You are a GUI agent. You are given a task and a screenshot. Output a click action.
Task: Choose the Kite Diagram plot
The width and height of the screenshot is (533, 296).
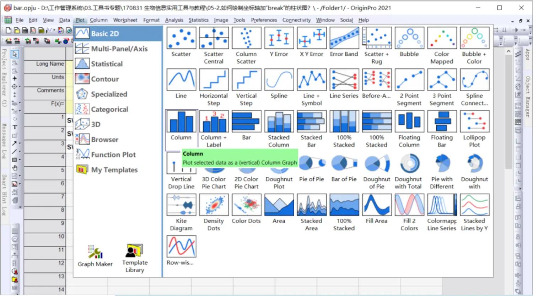pos(181,205)
